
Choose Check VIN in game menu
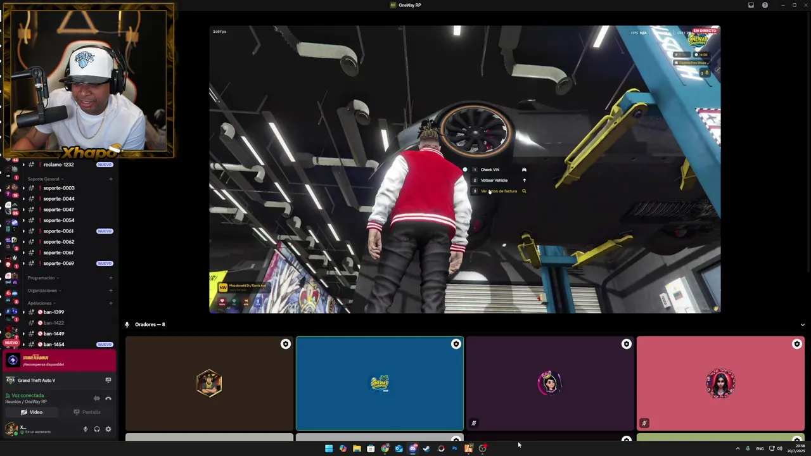click(x=499, y=170)
